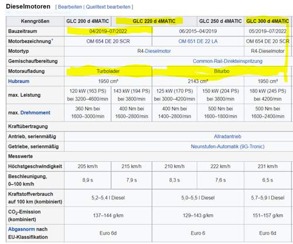
Task: Select the 6,5 s acceleration cell
Action: coord(268,180)
